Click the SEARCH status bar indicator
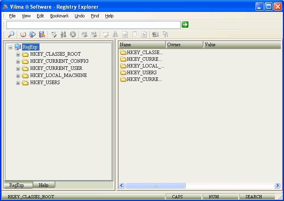This screenshot has height=201, width=284. [x=257, y=197]
